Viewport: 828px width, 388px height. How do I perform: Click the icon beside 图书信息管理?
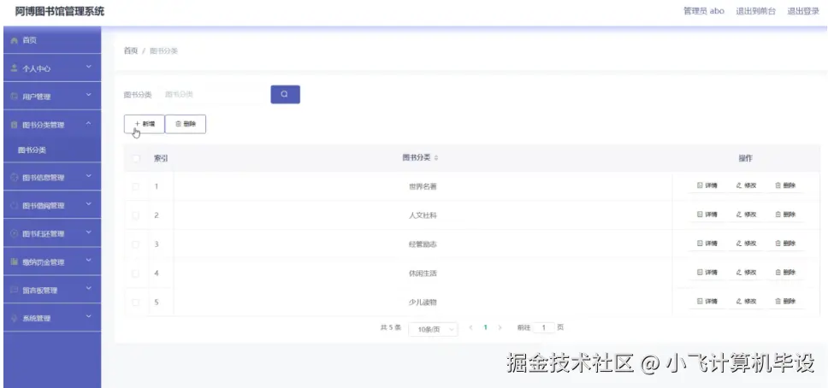coord(15,178)
